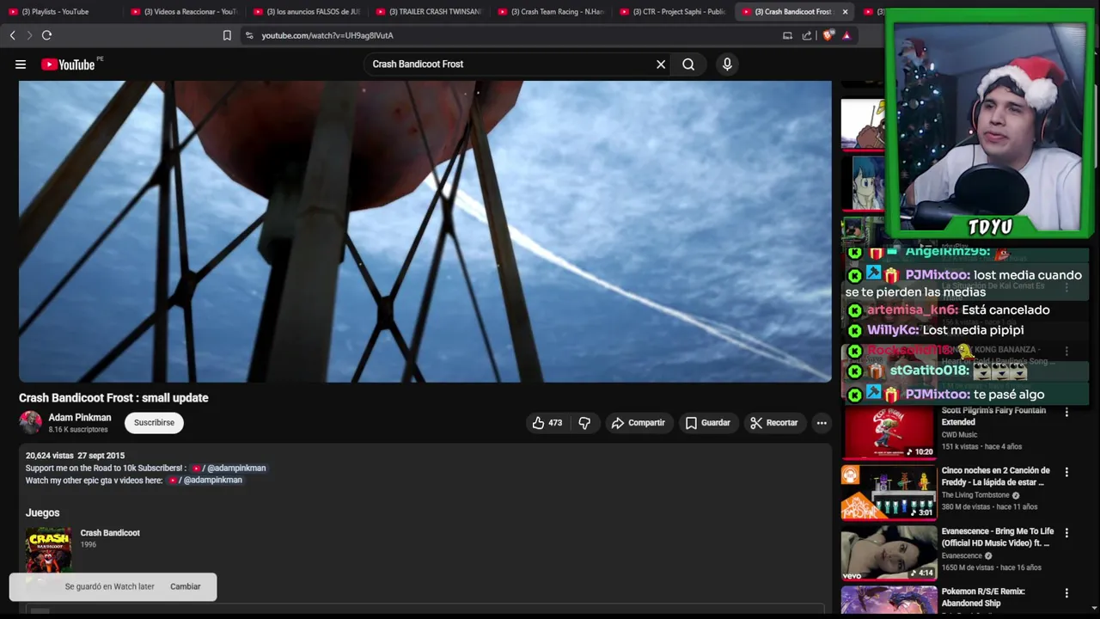This screenshot has width=1100, height=619.
Task: Click the address bar URL
Action: pos(327,35)
